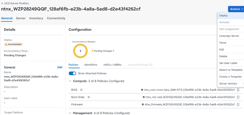Click the Inconsistent status badge
Screen dimensions: 244x115
[13, 44]
